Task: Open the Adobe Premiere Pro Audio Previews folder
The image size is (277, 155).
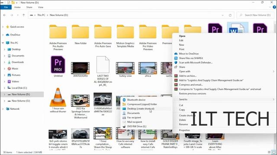Action: click(x=58, y=31)
